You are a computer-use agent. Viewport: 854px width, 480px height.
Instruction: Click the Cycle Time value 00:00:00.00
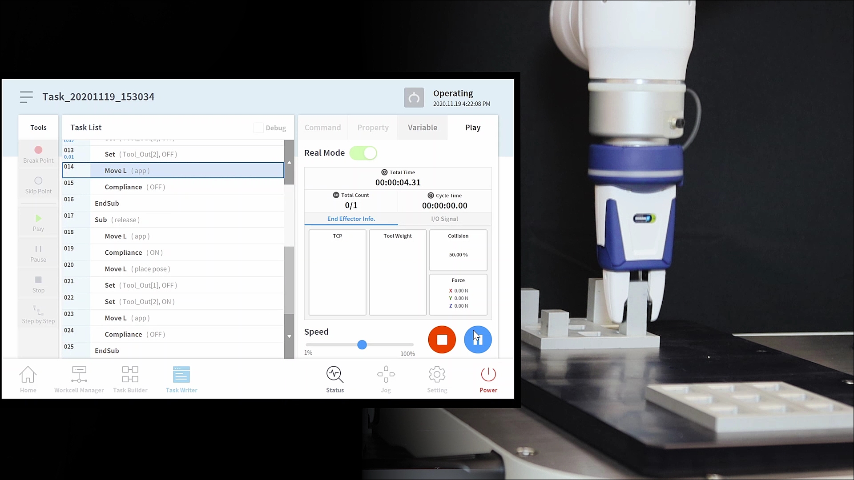coord(445,206)
